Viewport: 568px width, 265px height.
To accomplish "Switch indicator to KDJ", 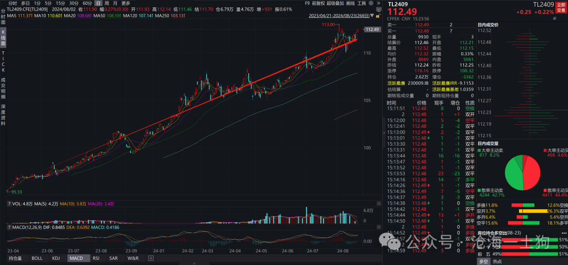I will [x=56, y=258].
